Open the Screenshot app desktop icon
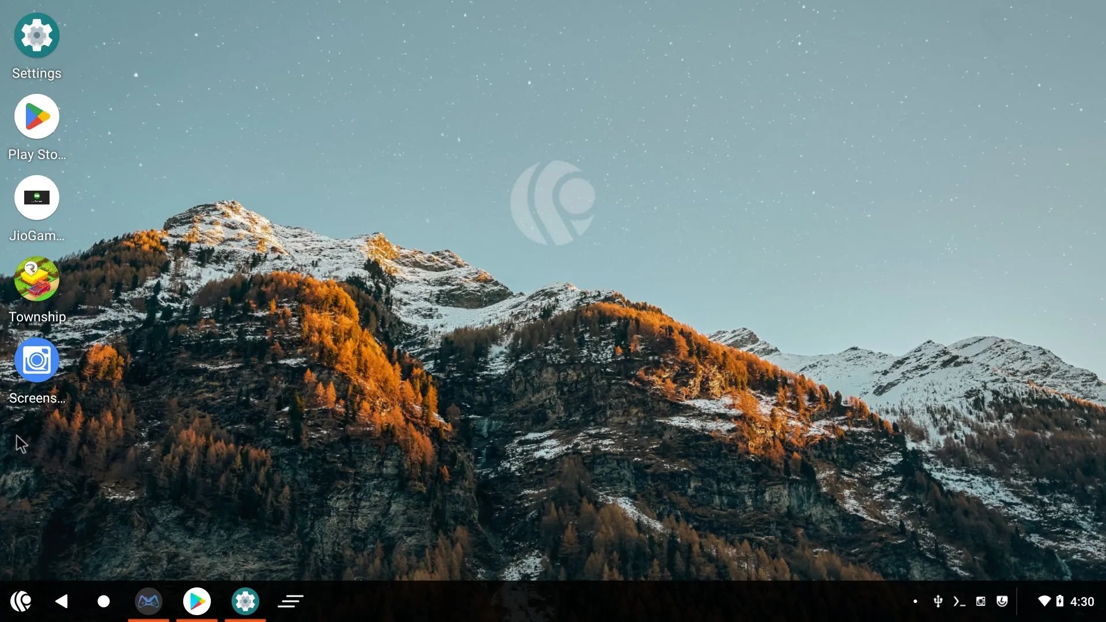 (36, 361)
